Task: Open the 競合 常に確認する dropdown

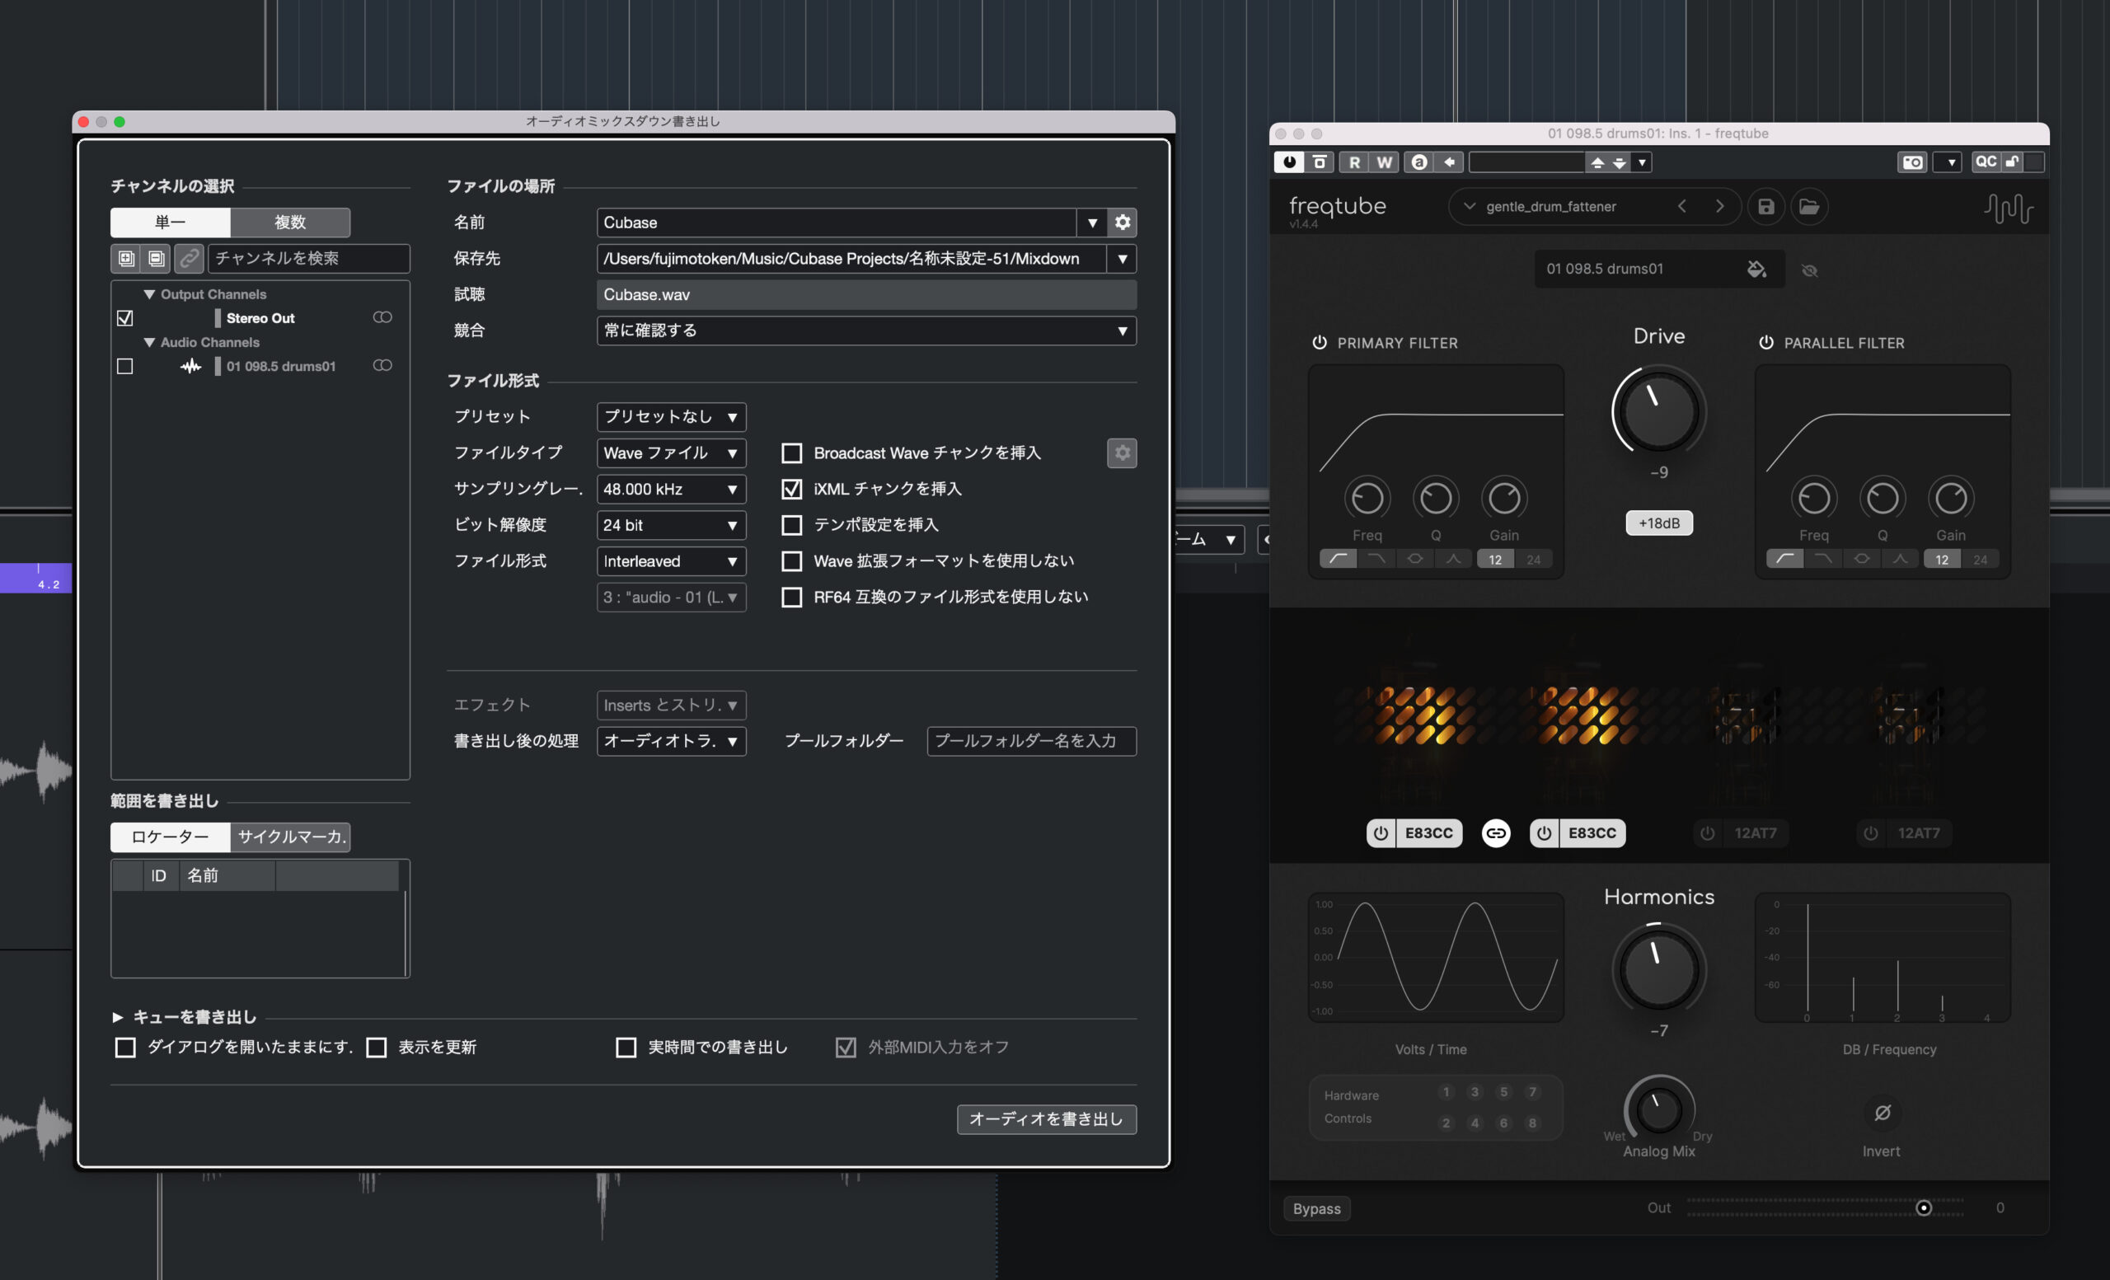Action: (x=866, y=331)
